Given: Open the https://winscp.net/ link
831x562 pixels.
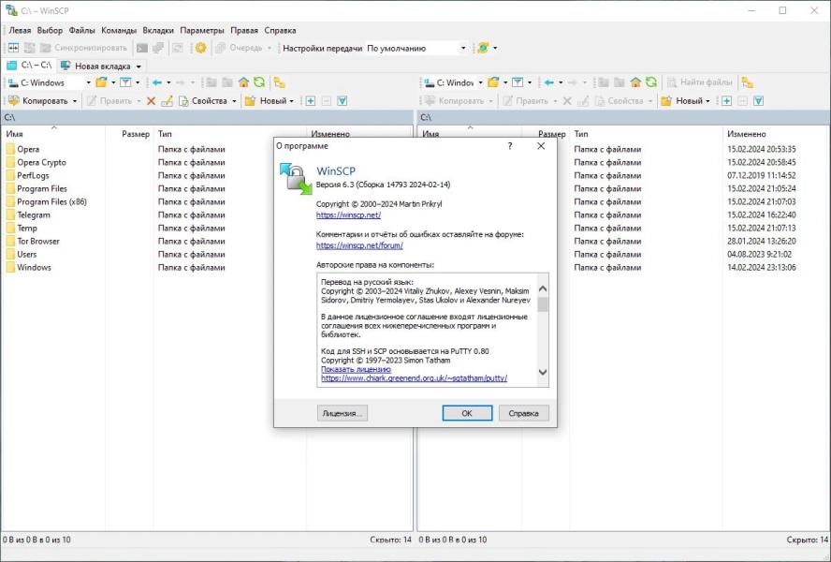Looking at the screenshot, I should point(348,214).
